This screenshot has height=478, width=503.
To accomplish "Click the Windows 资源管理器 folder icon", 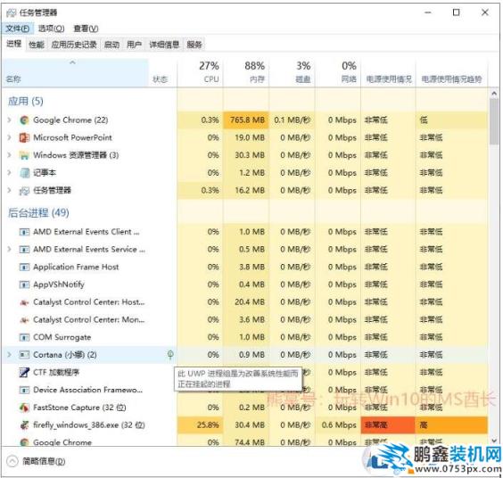I will pos(24,155).
